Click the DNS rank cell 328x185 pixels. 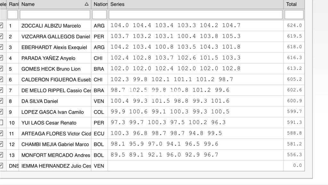(x=14, y=166)
